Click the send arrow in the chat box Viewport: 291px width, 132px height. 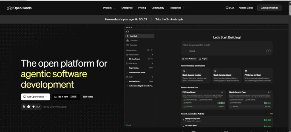(268, 51)
